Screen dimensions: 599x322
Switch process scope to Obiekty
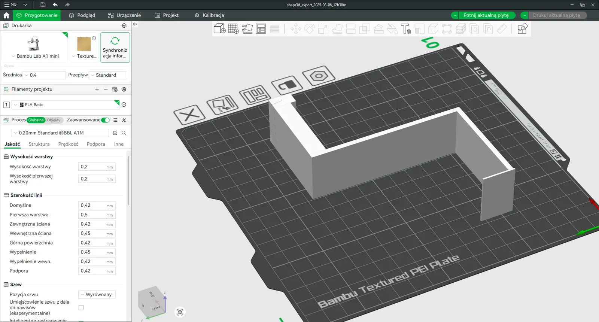[x=54, y=120]
